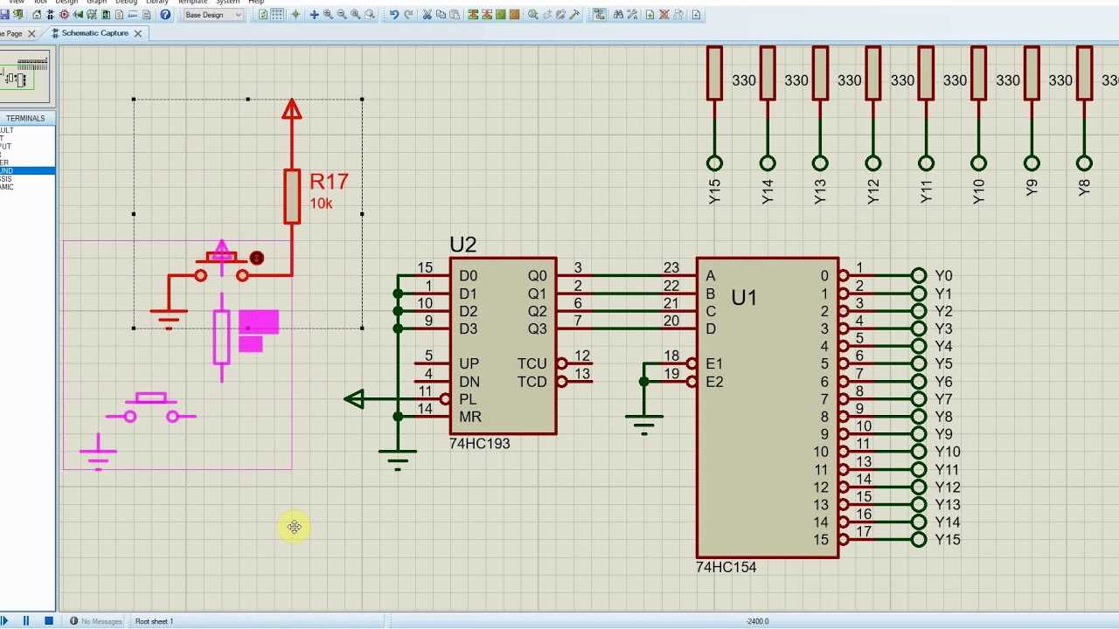Click the Decompose hammer icon
The height and width of the screenshot is (629, 1119).
point(575,15)
